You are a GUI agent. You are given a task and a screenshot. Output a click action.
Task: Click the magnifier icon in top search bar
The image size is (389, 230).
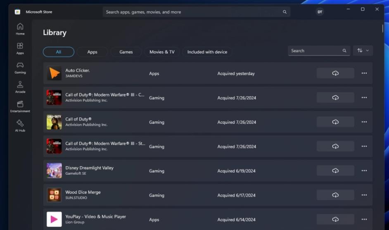coord(285,12)
